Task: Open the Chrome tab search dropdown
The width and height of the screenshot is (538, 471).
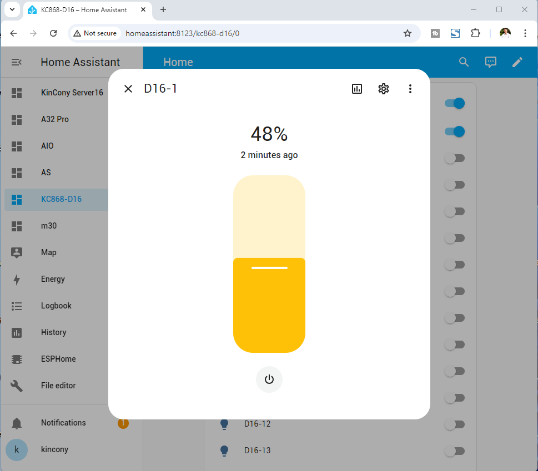Action: (12, 9)
